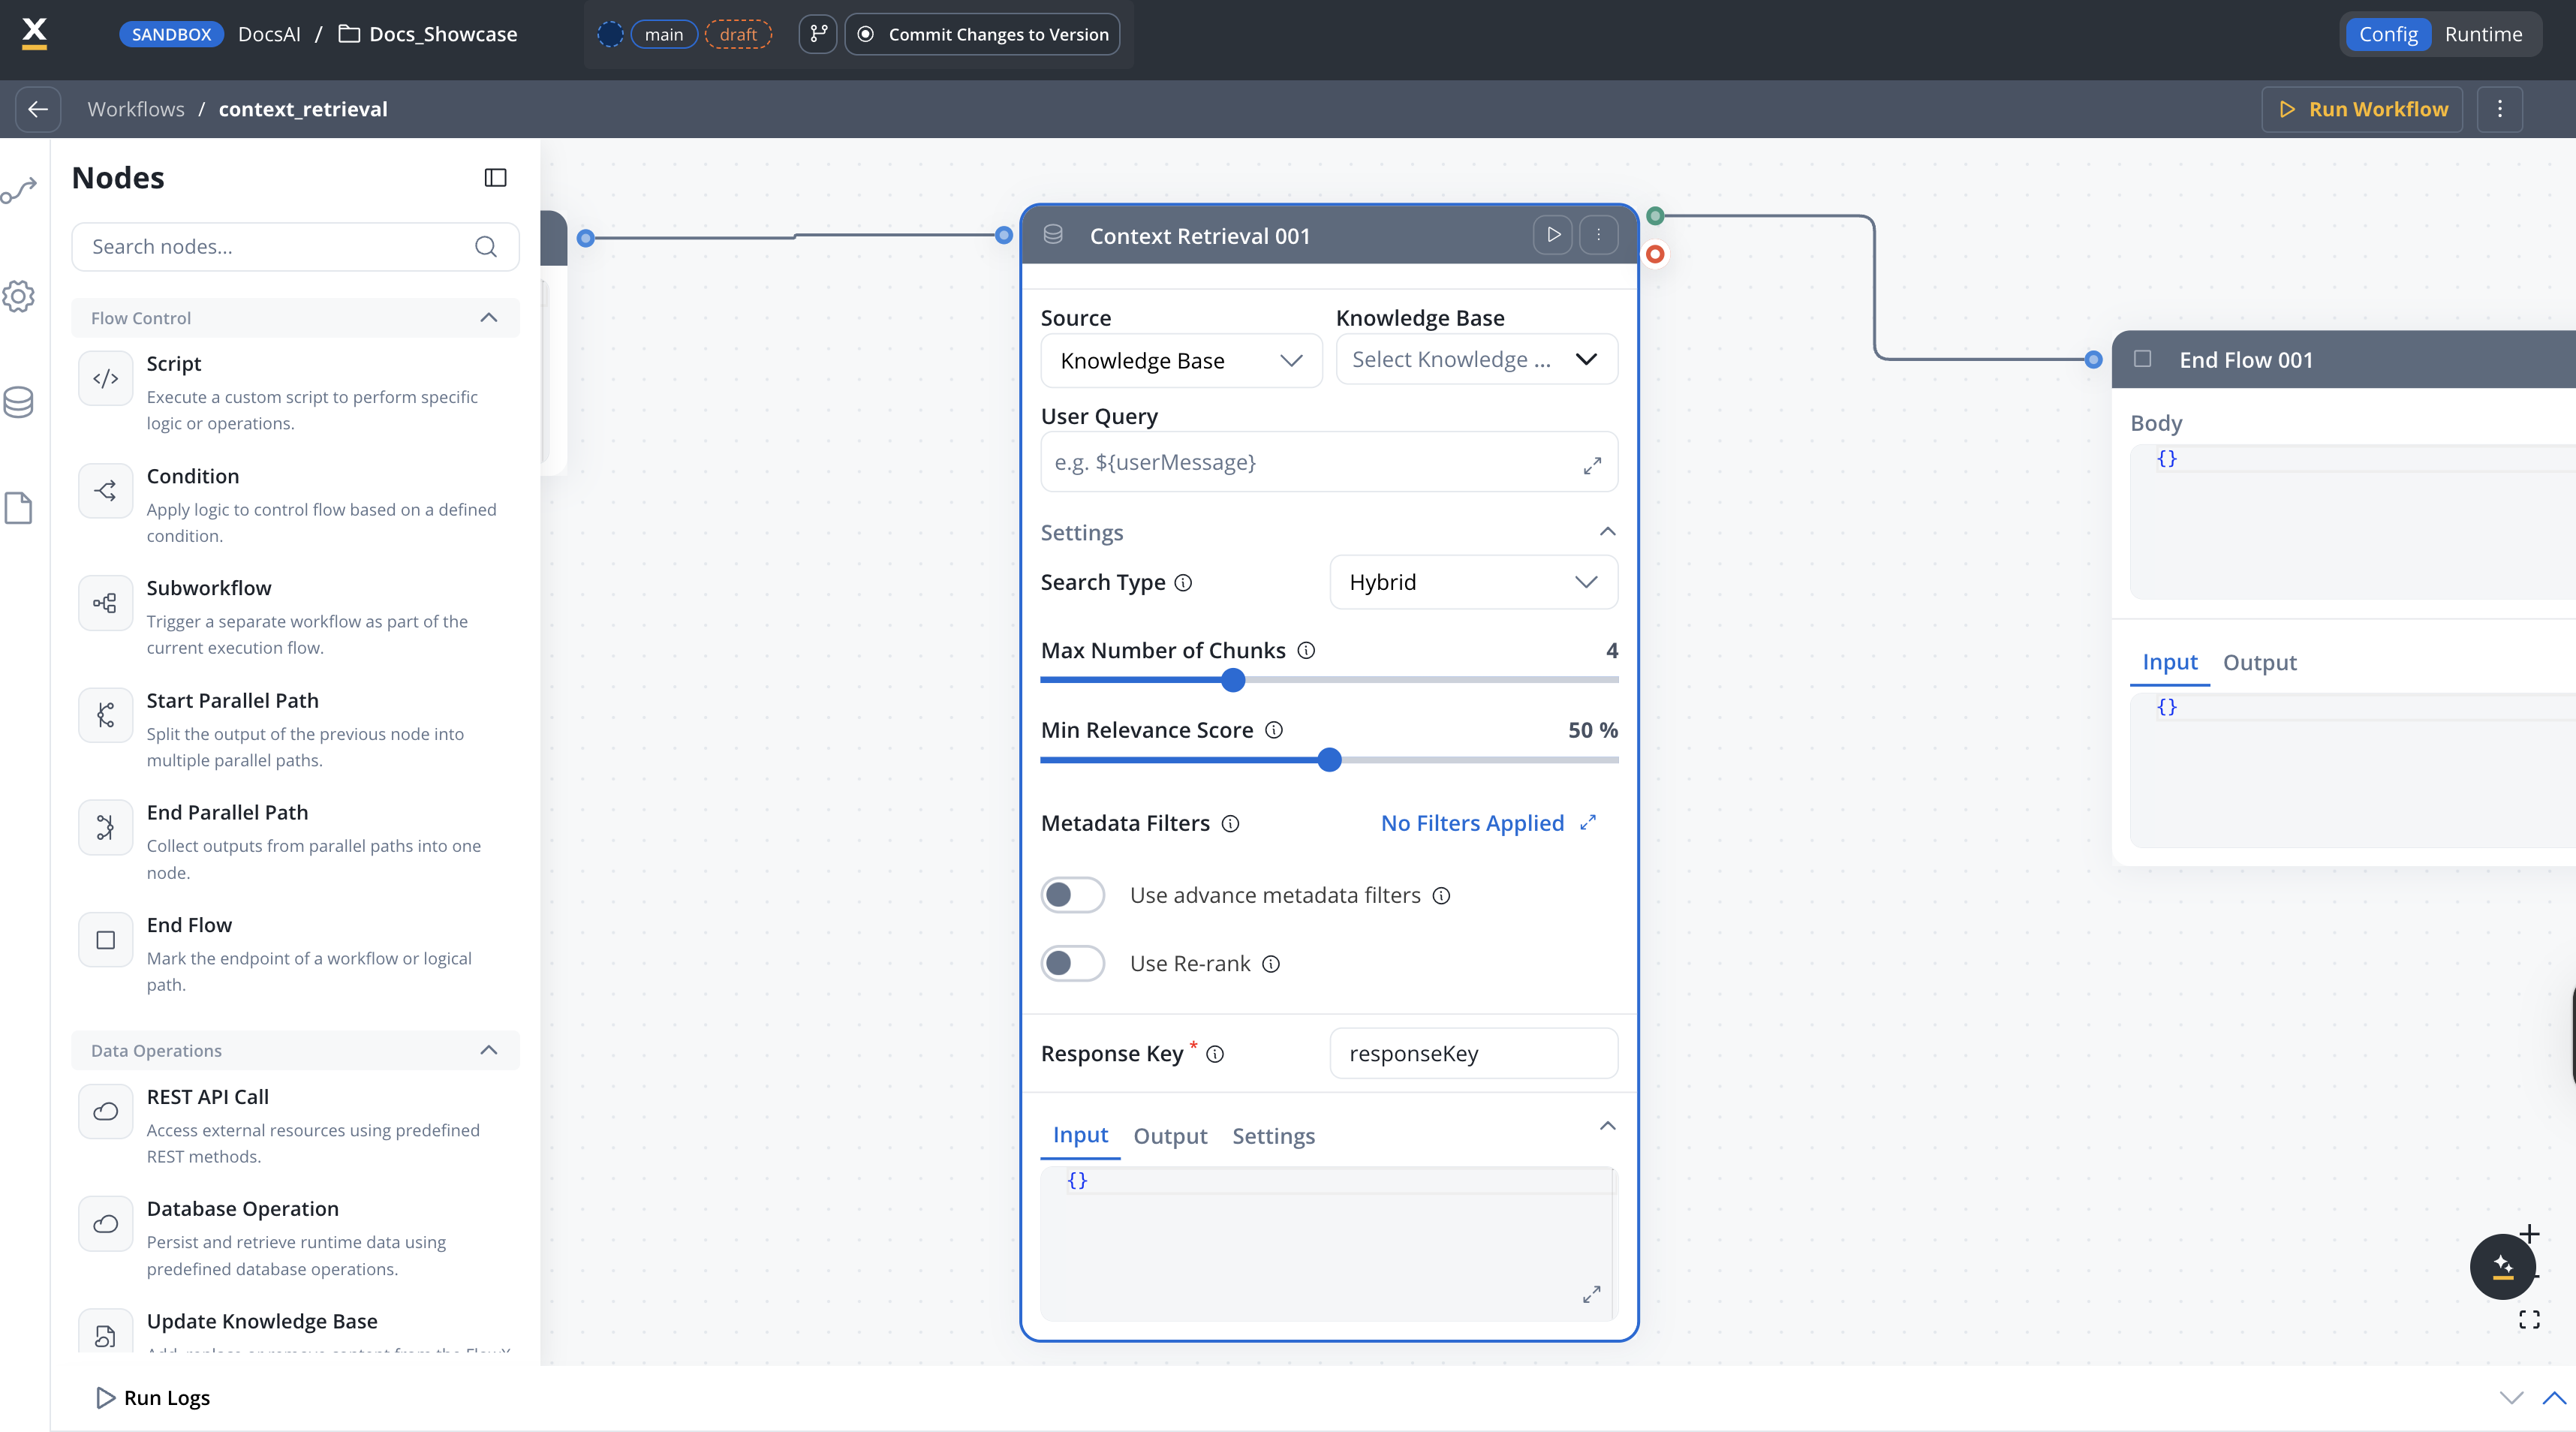2576x1432 pixels.
Task: Open the branch icon next to draft tag
Action: coord(818,34)
